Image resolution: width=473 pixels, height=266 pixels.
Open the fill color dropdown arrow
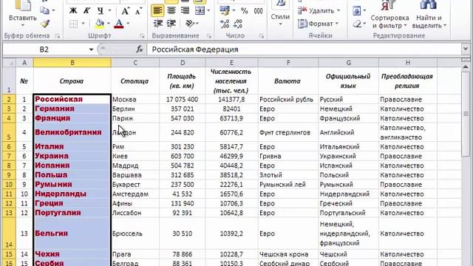109,24
